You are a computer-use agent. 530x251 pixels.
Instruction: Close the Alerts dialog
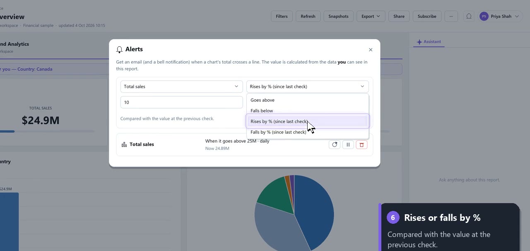(371, 50)
